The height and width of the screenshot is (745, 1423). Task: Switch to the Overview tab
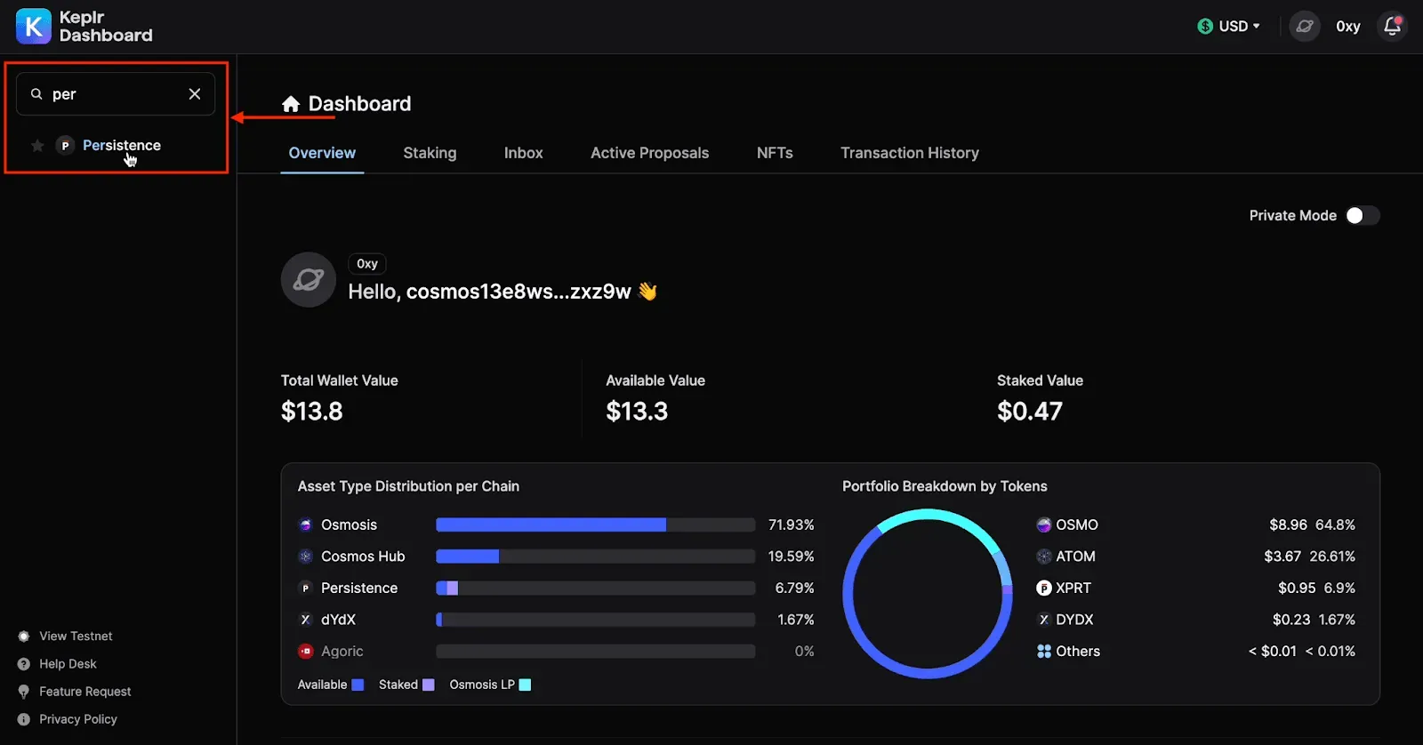pos(322,153)
